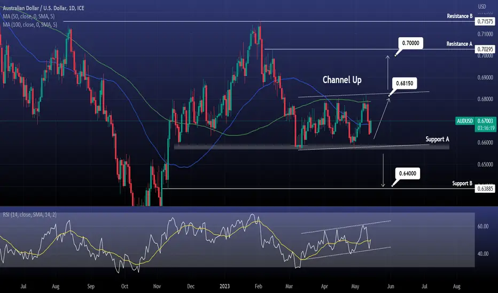
Task: Click the RSI 40.00 axis value
Action: click(x=483, y=254)
